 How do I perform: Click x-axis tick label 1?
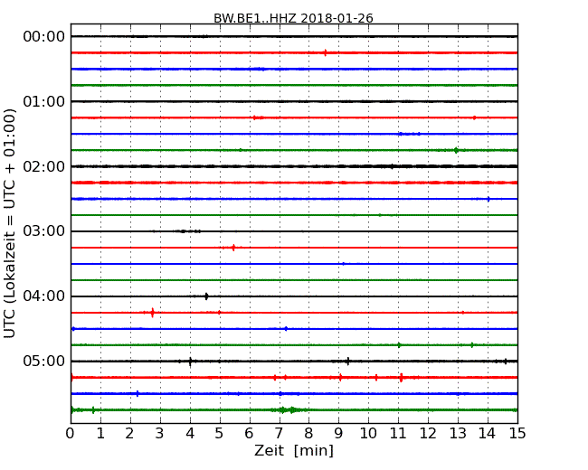100,434
